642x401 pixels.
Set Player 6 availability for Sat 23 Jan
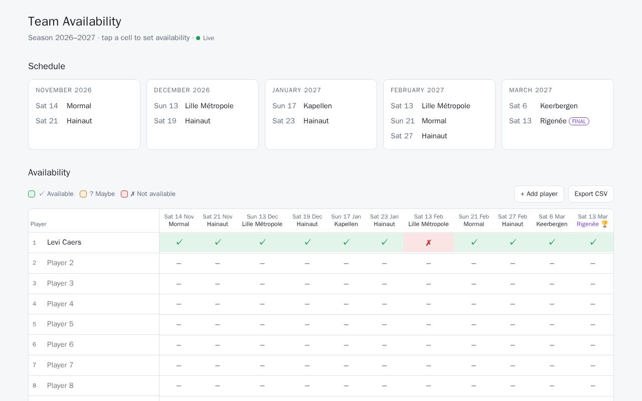[384, 345]
